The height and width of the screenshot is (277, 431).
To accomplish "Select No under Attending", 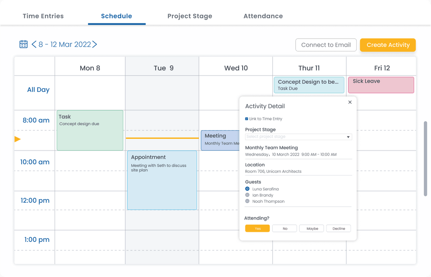I will coord(284,228).
